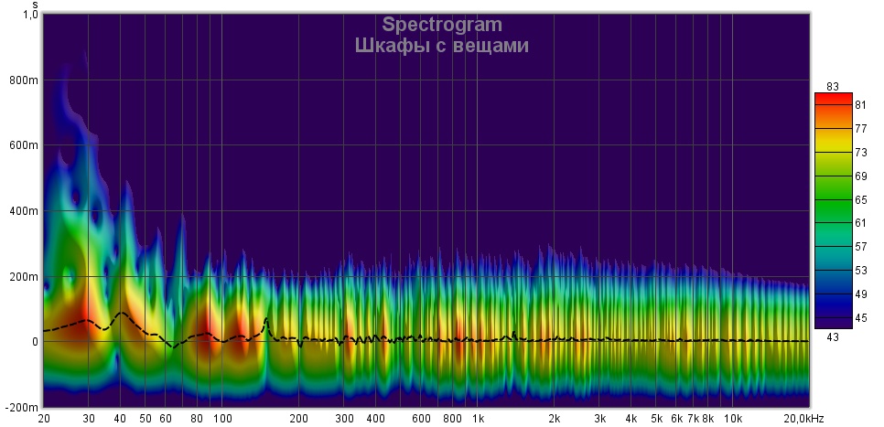Screen dimensions: 884x427
Task: Click the -200m label on the time axis
Action: [x=22, y=407]
